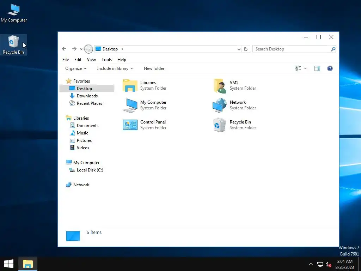The image size is (361, 271).
Task: Go forward using the right arrow
Action: (74, 49)
